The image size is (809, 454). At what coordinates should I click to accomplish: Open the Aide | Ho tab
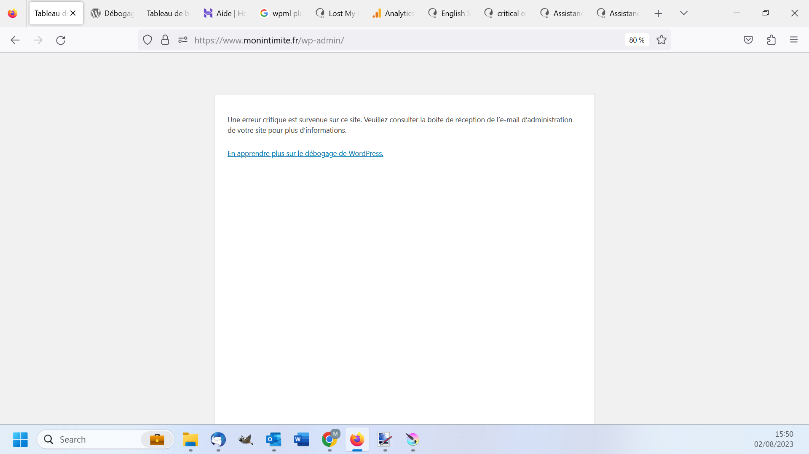tap(225, 13)
